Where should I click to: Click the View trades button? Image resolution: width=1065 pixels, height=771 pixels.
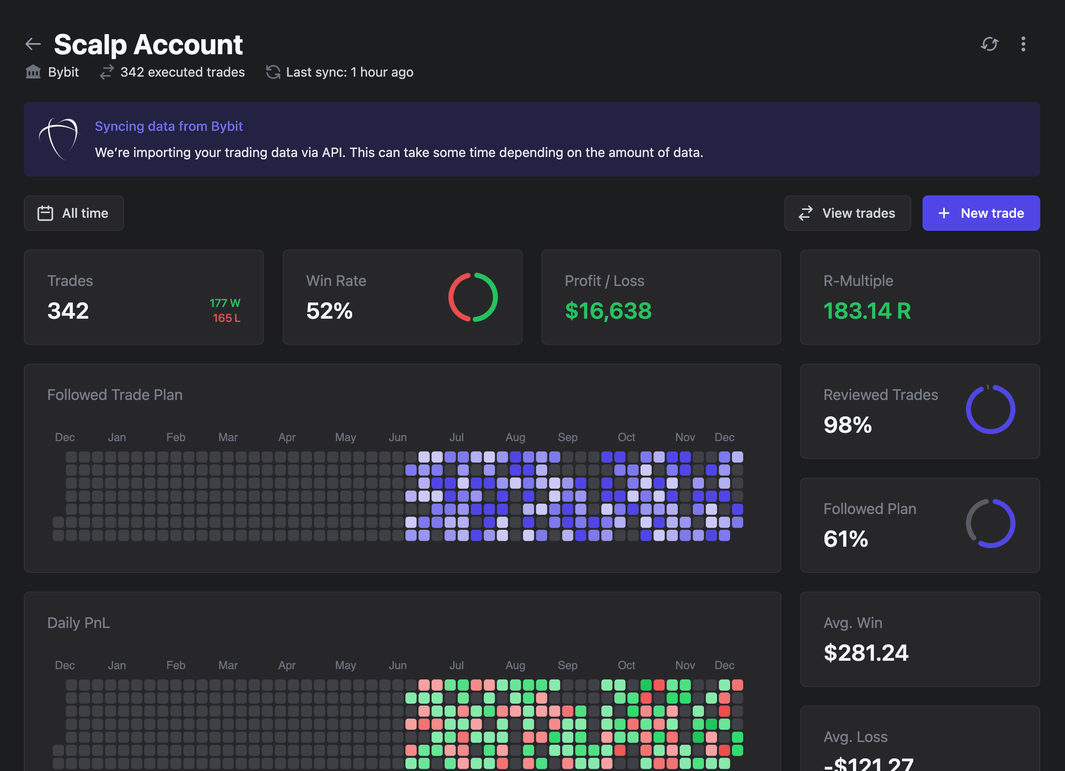tap(847, 213)
